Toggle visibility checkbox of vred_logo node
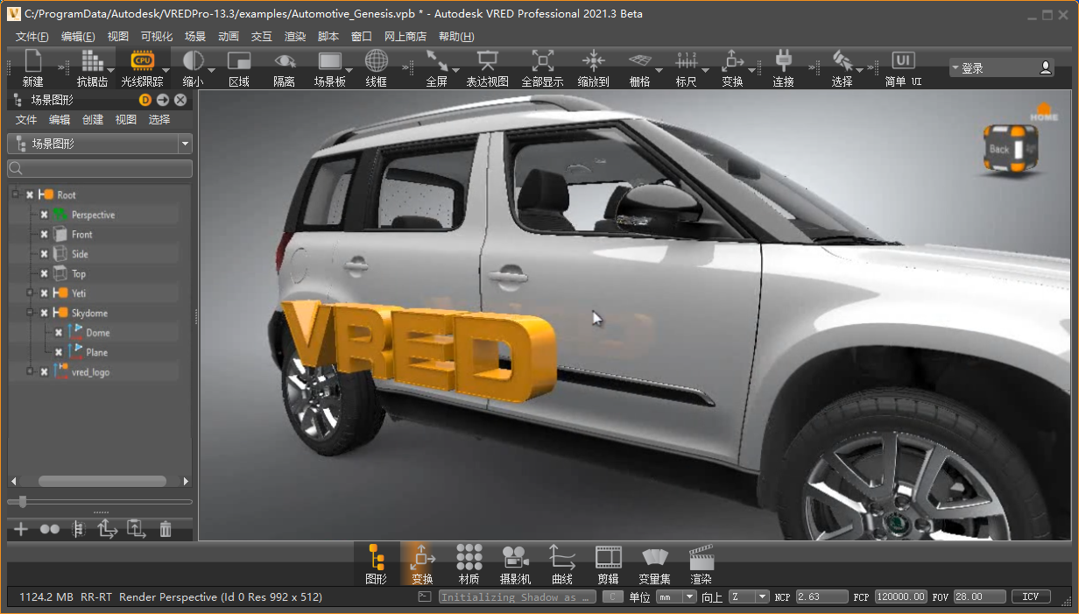 [x=44, y=372]
